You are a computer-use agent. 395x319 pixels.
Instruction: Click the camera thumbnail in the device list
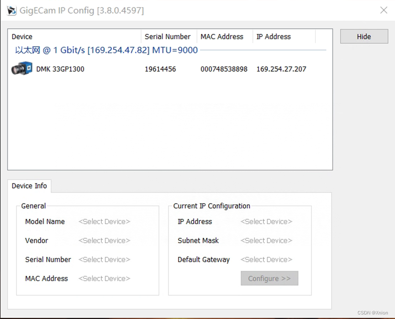coord(21,68)
